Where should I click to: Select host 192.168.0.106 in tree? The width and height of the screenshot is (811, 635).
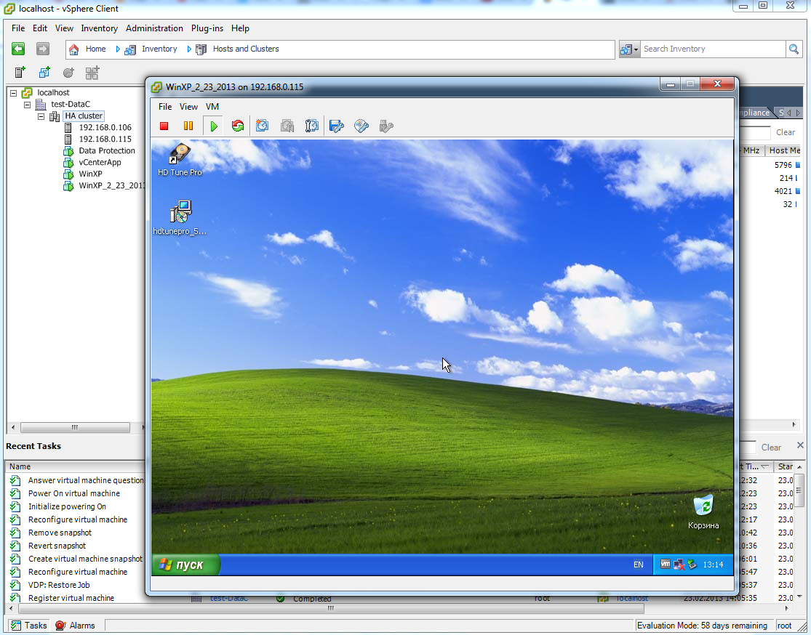click(x=105, y=127)
